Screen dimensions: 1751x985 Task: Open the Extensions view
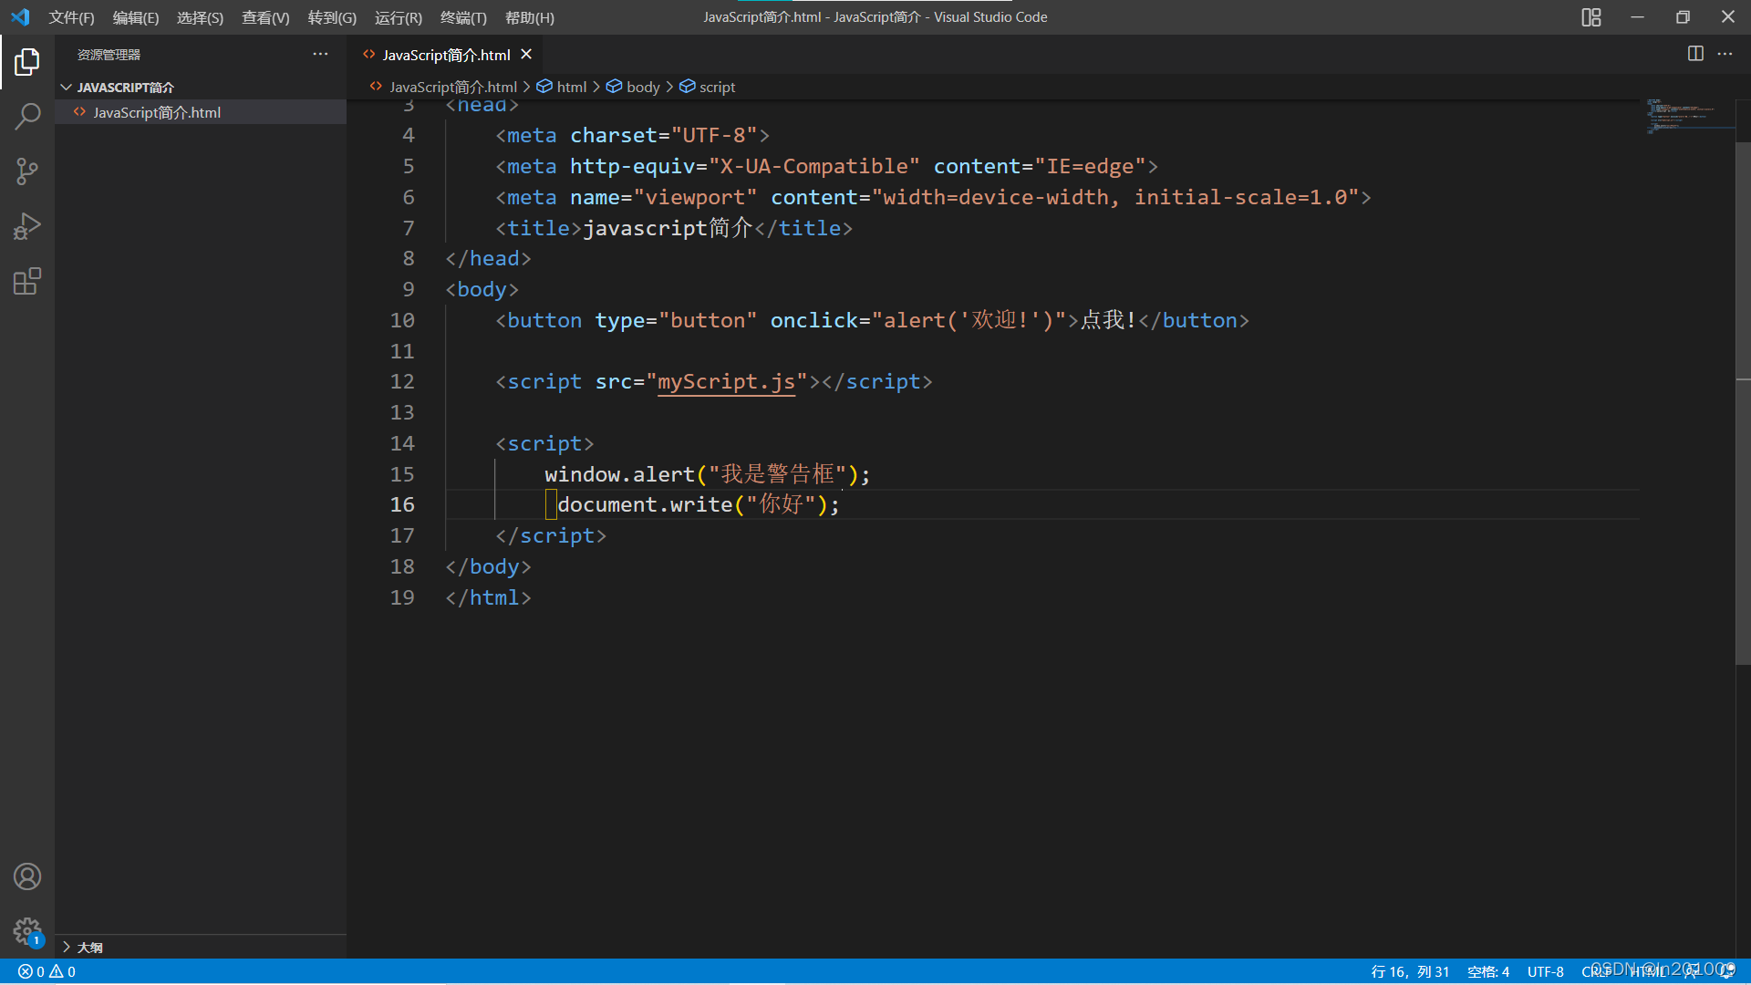[27, 281]
